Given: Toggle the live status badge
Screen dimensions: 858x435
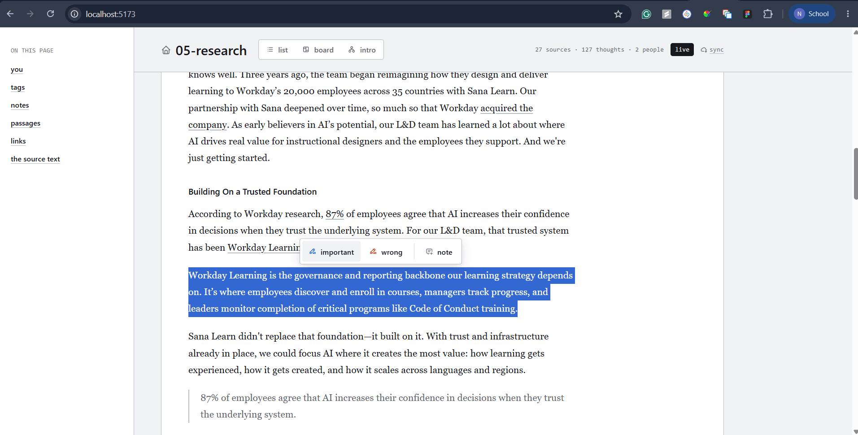Looking at the screenshot, I should (682, 49).
